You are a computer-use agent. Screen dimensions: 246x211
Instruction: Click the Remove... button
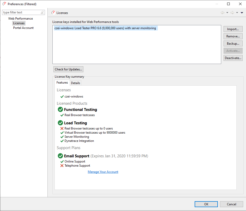233,36
